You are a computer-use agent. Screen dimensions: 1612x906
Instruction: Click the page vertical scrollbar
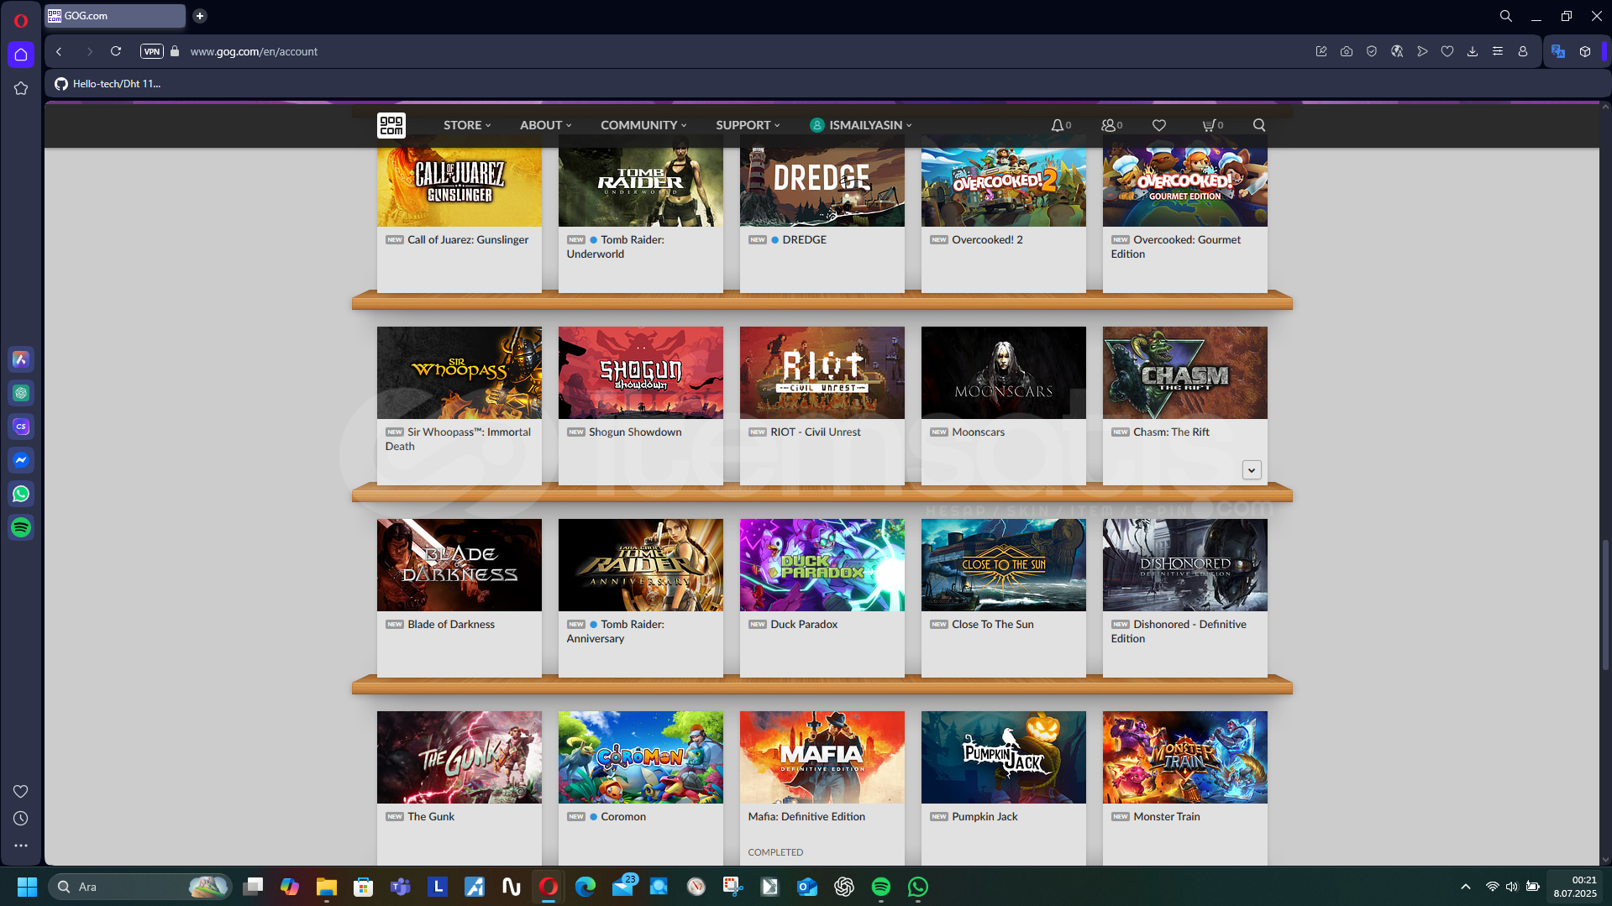click(x=1605, y=605)
